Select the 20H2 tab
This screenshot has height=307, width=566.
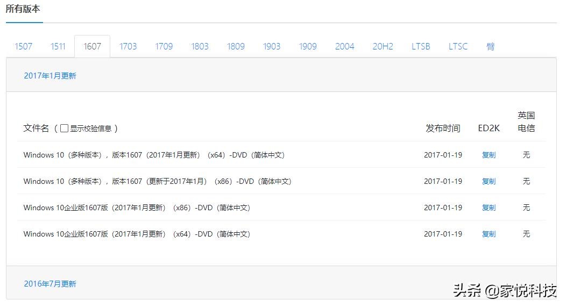[383, 46]
